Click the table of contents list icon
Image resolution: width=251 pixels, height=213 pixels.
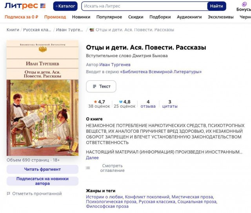pyautogui.click(x=88, y=168)
